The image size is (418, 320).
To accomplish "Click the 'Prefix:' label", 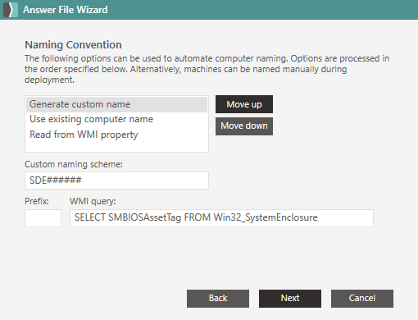I will [37, 201].
